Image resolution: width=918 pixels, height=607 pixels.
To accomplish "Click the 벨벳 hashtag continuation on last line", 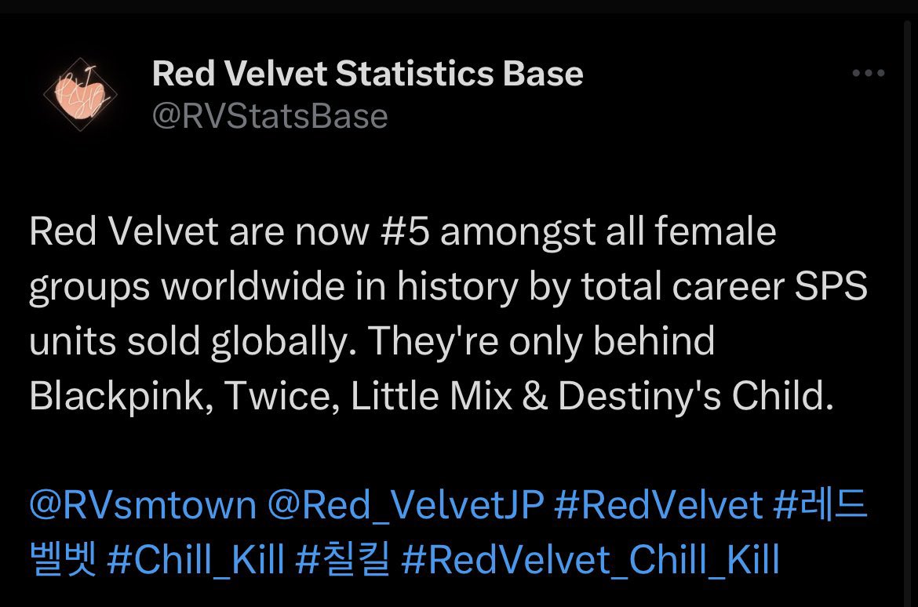I will pyautogui.click(x=63, y=559).
